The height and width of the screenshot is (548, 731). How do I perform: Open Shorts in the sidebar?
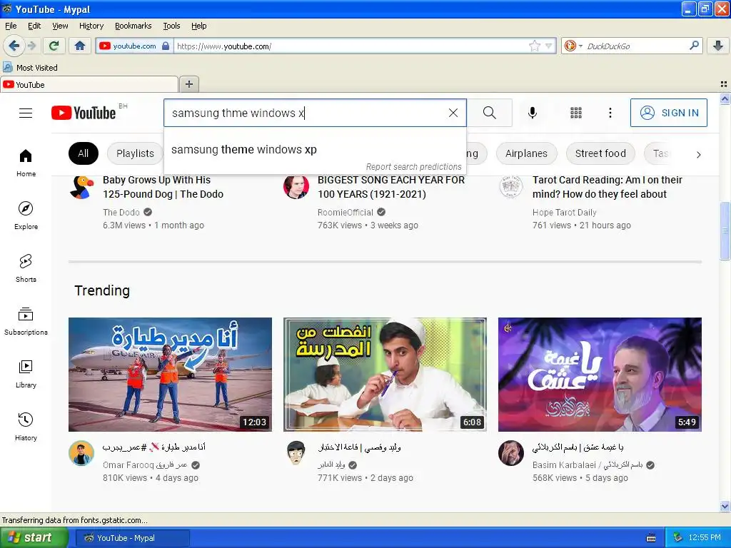click(x=26, y=268)
